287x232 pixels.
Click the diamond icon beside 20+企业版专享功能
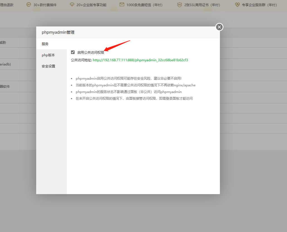72,4
